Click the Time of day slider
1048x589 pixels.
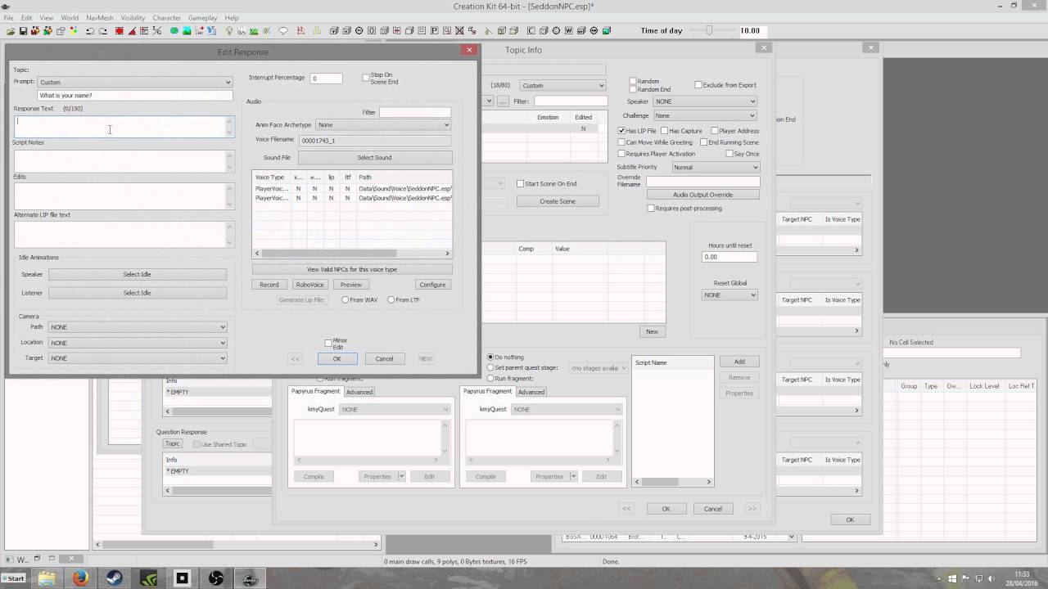709,30
